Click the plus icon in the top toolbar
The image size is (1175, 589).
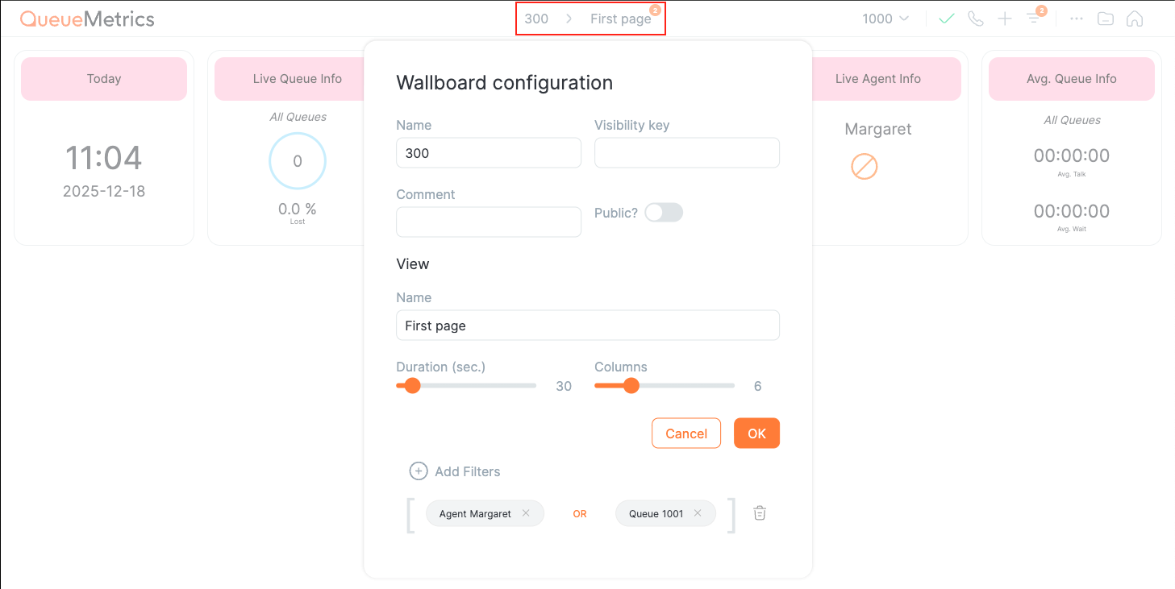coord(1004,18)
